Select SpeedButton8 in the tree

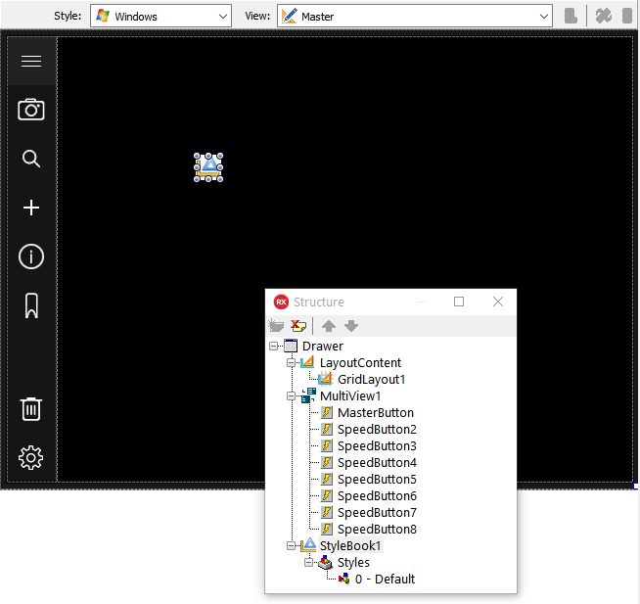tap(377, 530)
